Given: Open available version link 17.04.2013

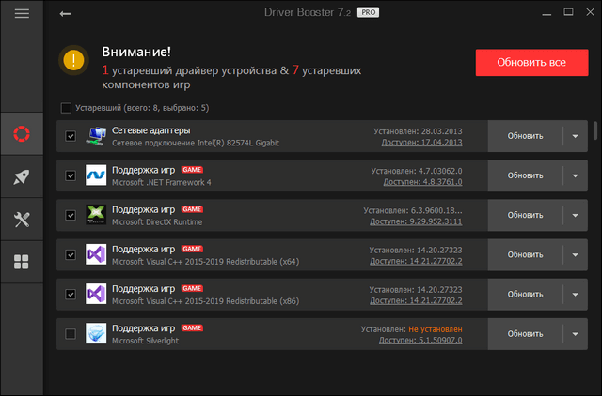Looking at the screenshot, I should coord(421,143).
